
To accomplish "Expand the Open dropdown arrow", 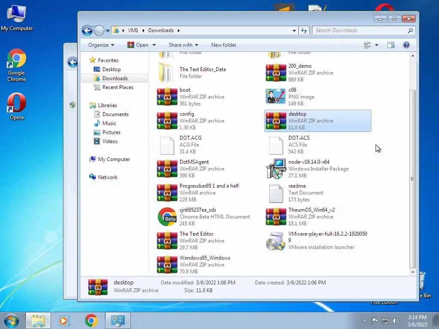I will 154,45.
